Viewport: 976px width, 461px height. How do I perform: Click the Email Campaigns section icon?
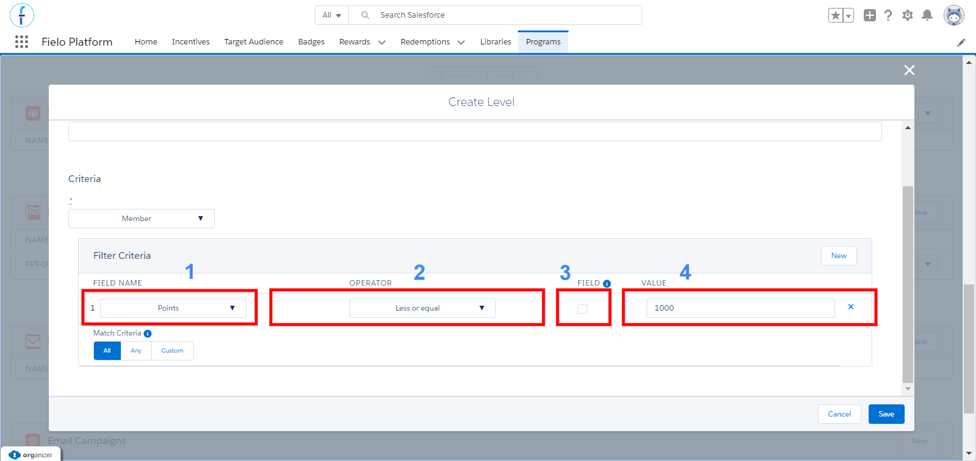(x=33, y=440)
